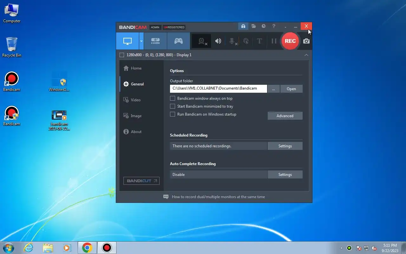Select screen recording mode monitor icon
This screenshot has height=254, width=406.
(x=128, y=41)
